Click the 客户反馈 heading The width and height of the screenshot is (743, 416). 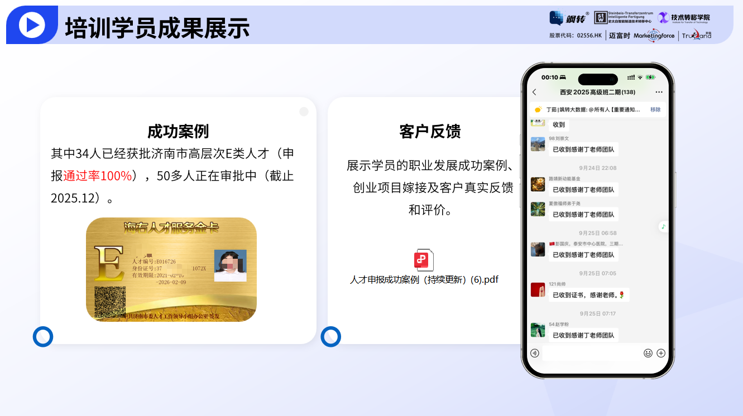coord(430,132)
